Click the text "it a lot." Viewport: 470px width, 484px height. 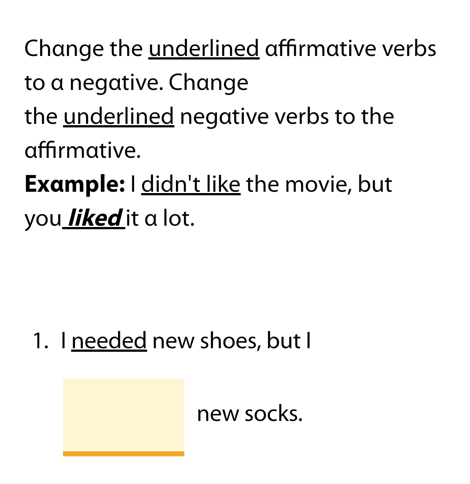tap(160, 218)
